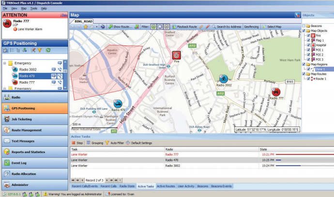Click the yellow star favorites icon
This screenshot has height=197, width=334.
[x=86, y=27]
